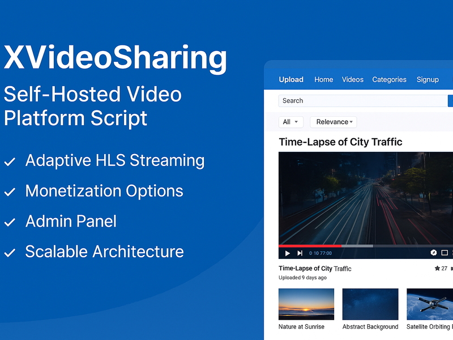Toggle the star rating on Time-Lapse of City Traffic
Image resolution: width=453 pixels, height=340 pixels.
437,268
